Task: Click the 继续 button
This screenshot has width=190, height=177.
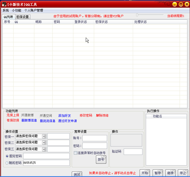Action: (x=170, y=173)
